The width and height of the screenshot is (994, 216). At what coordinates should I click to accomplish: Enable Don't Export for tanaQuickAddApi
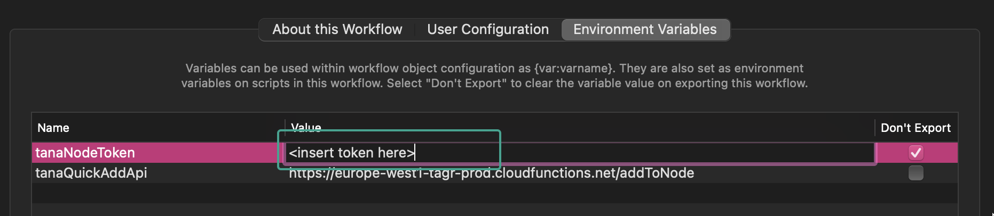pyautogui.click(x=916, y=173)
